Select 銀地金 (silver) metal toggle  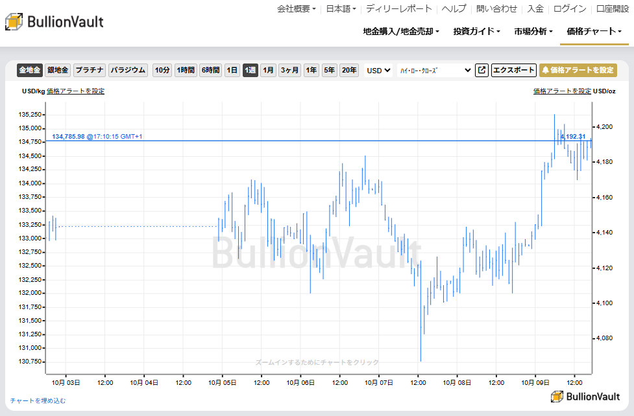point(58,70)
